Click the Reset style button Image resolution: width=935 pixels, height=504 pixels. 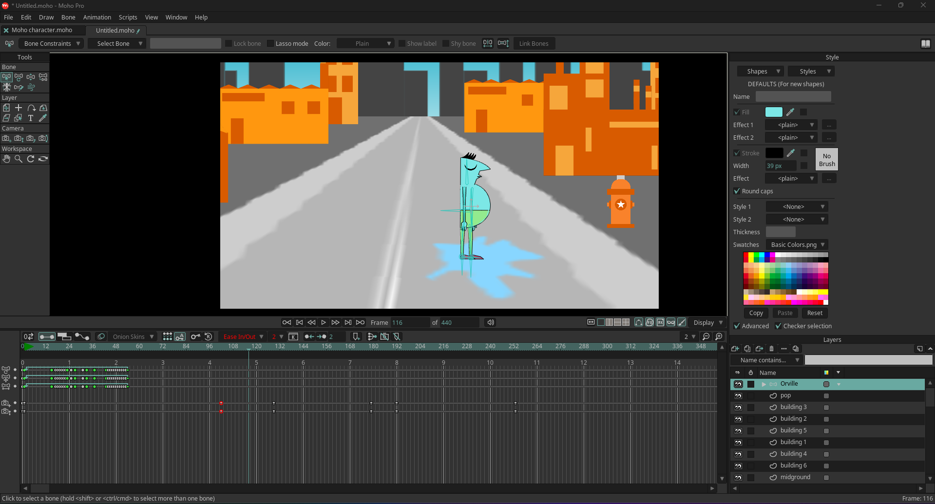815,313
